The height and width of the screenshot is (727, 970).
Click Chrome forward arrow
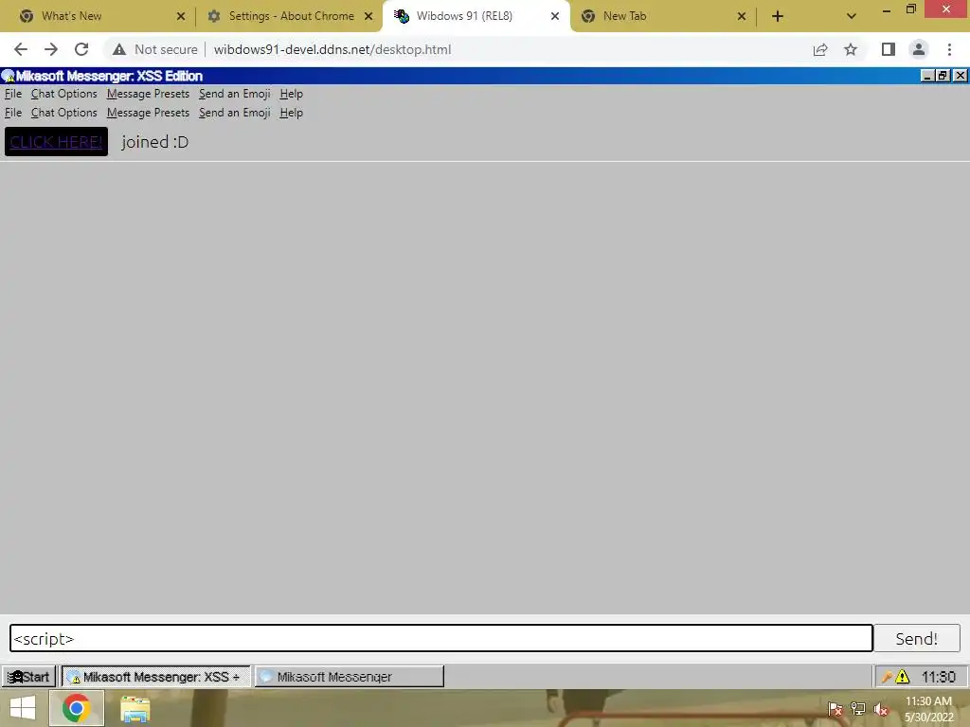coord(51,49)
